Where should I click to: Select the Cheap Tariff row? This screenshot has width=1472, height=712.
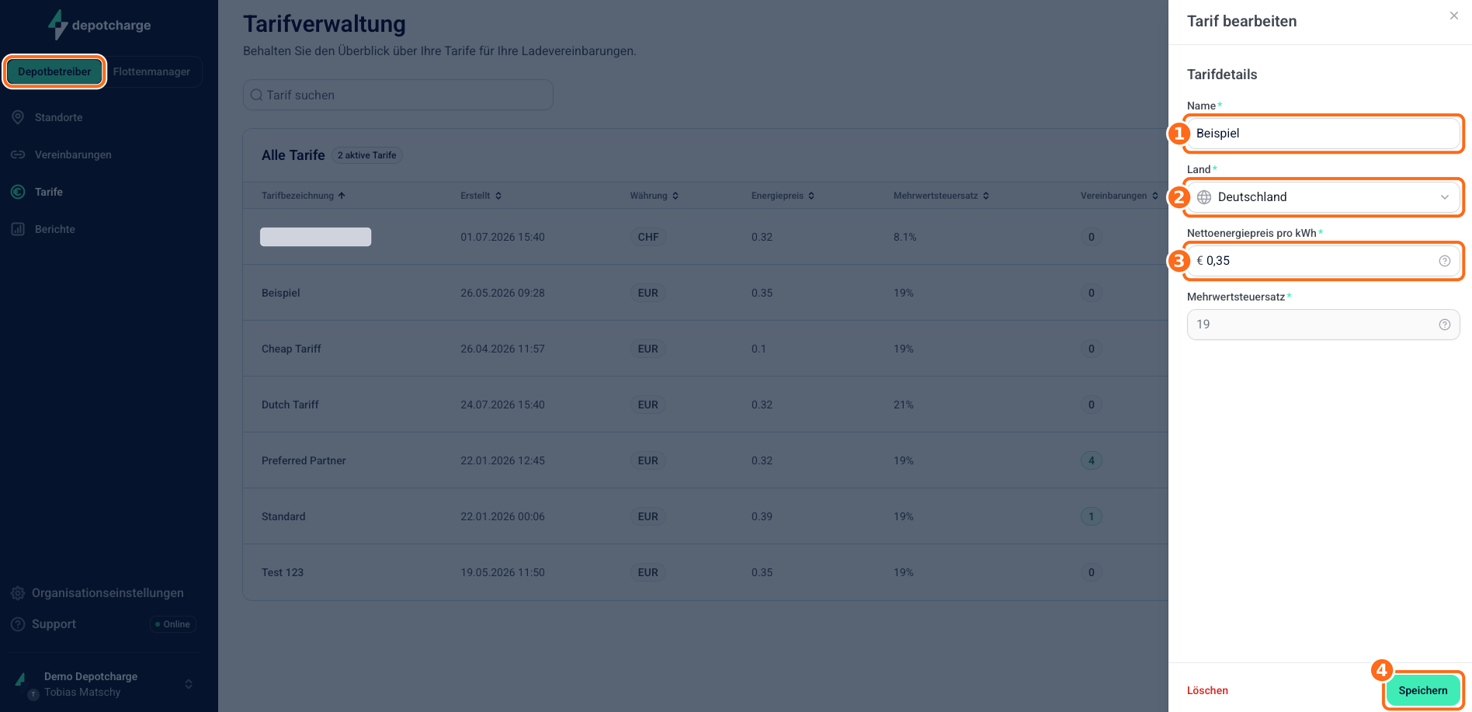[705, 349]
